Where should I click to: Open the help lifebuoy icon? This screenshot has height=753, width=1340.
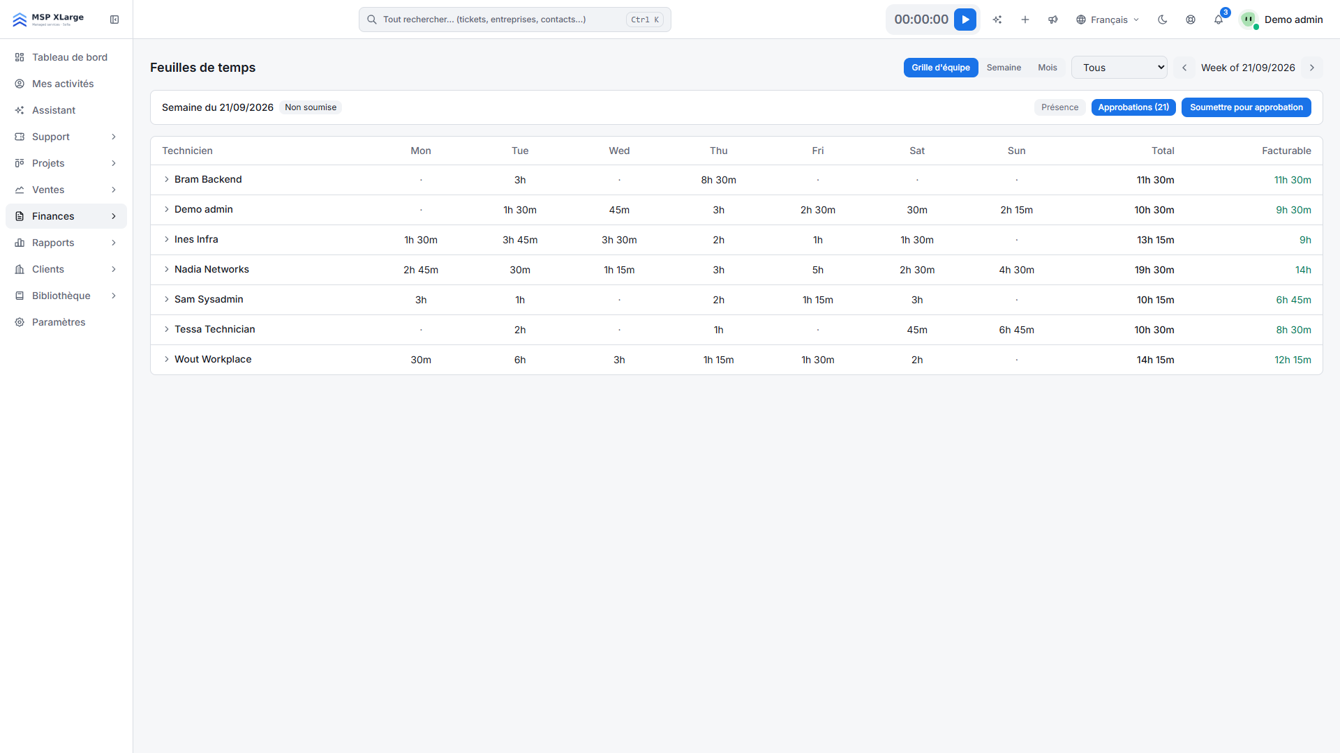pyautogui.click(x=1191, y=20)
